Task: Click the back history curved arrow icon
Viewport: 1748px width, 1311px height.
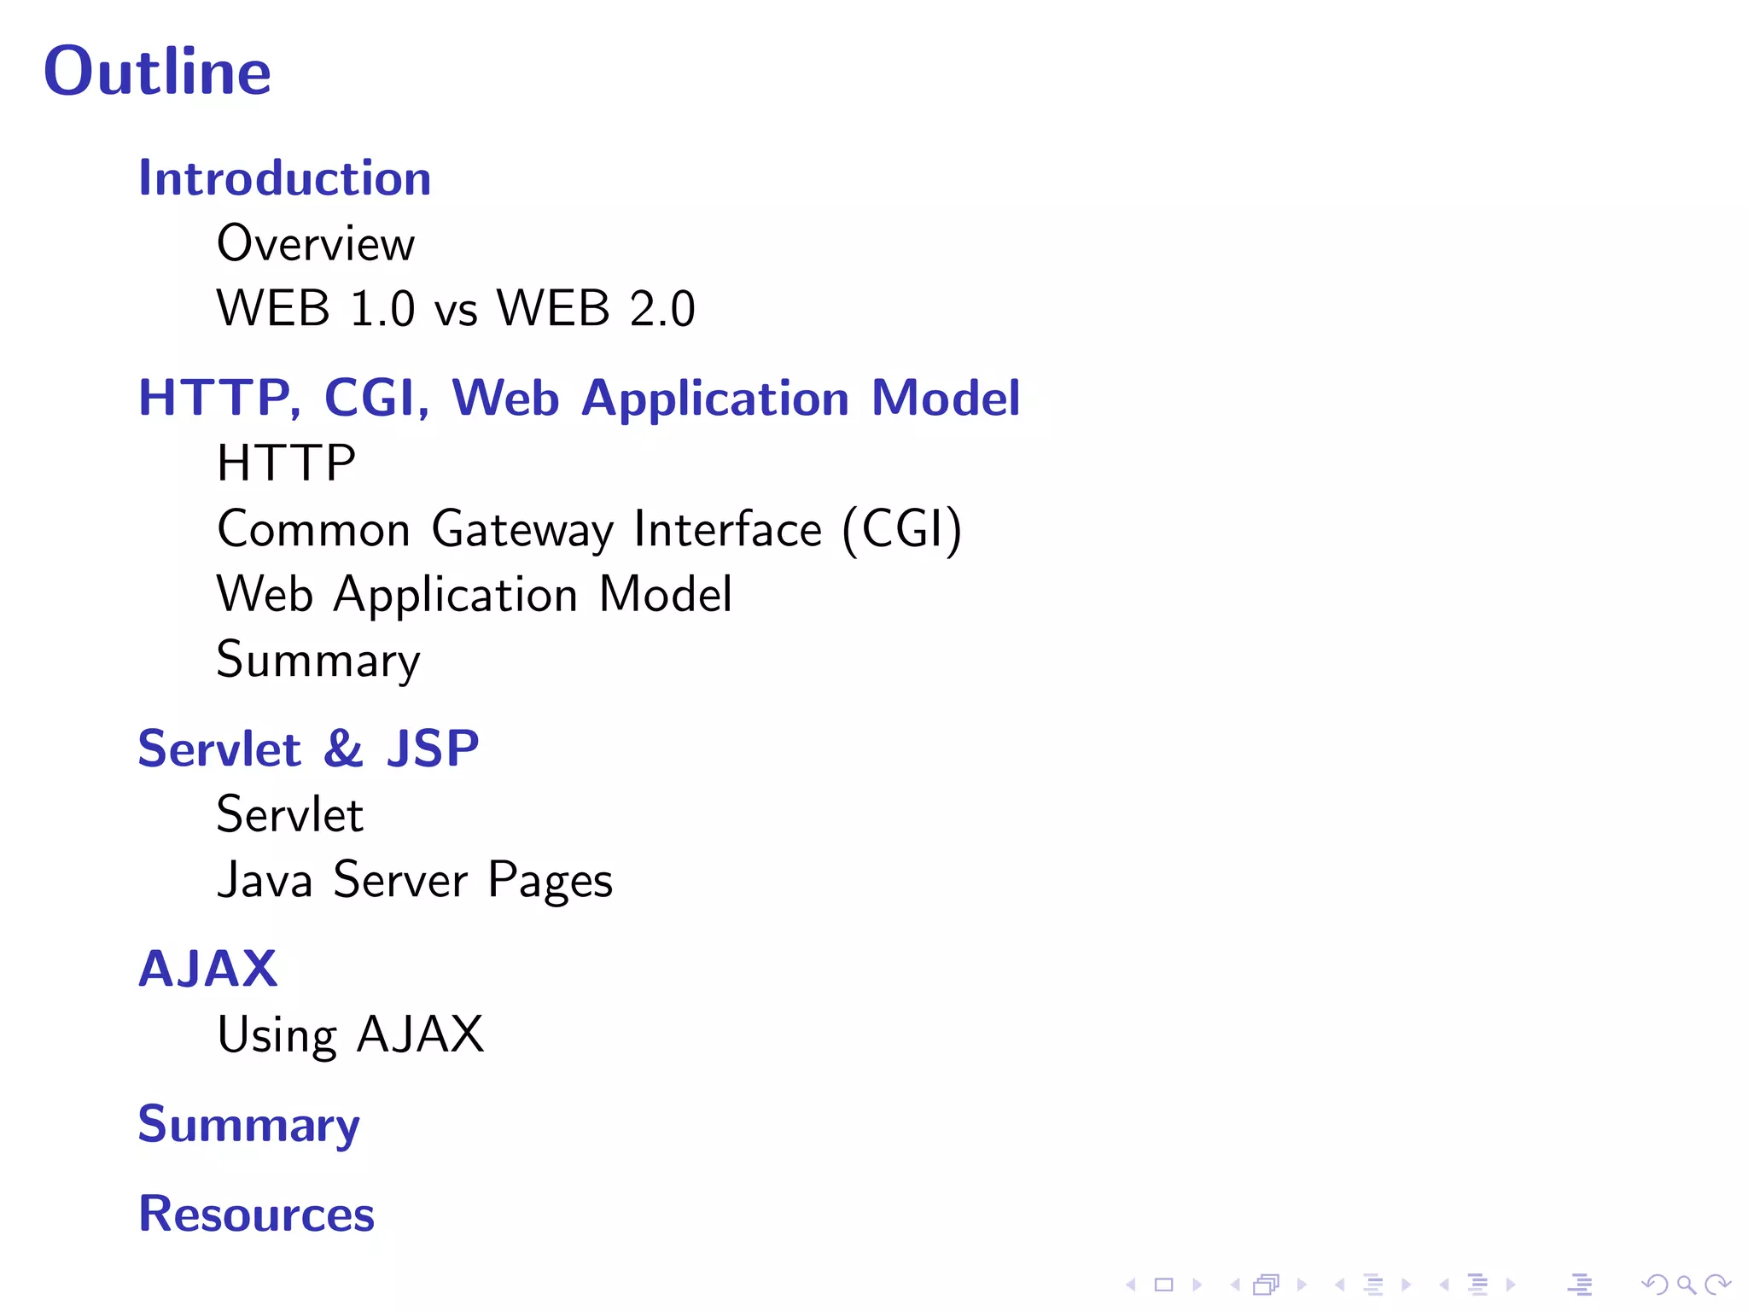Action: (x=1654, y=1285)
